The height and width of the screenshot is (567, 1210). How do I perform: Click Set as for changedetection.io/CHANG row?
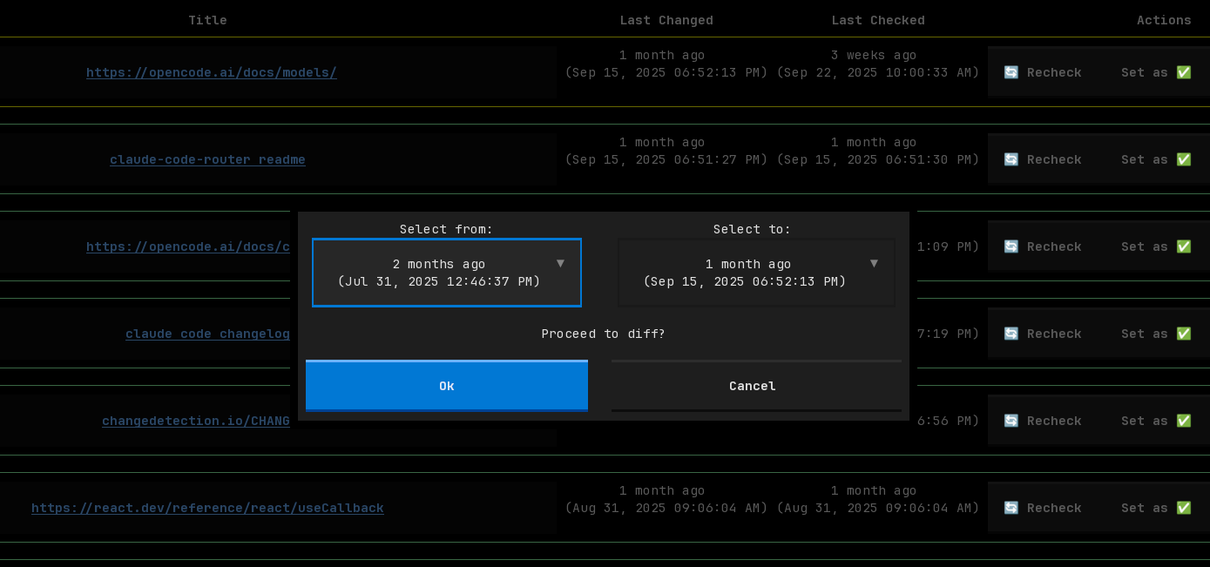tap(1156, 421)
